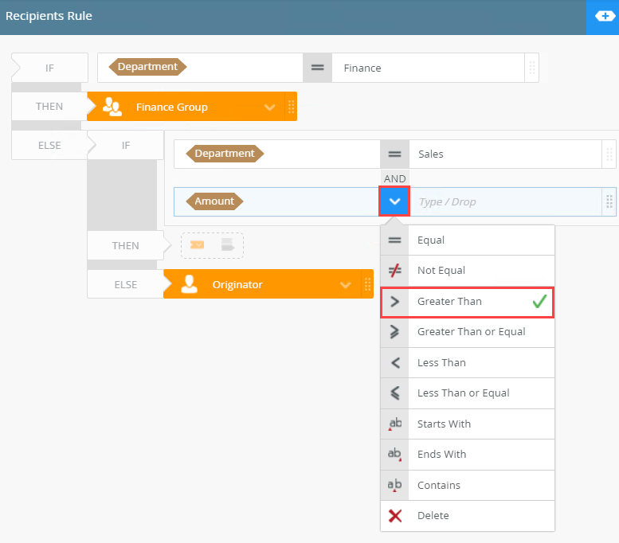Click the Finance Group people icon
The image size is (619, 543).
click(112, 107)
